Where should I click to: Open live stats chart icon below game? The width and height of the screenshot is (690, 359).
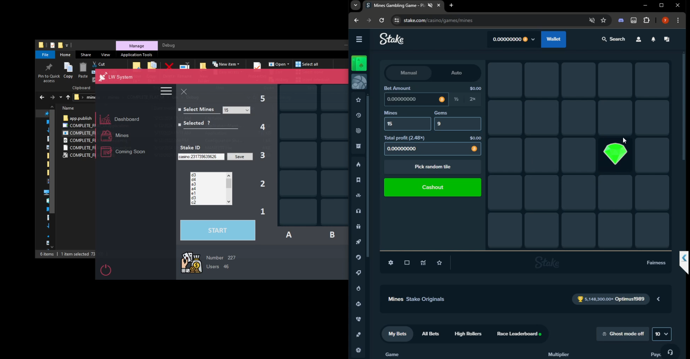click(x=423, y=263)
